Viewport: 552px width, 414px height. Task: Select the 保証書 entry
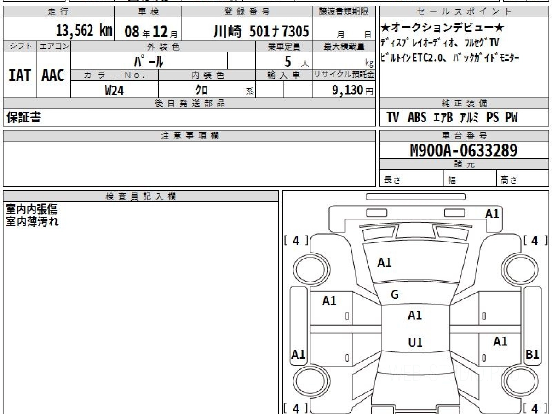pos(23,117)
